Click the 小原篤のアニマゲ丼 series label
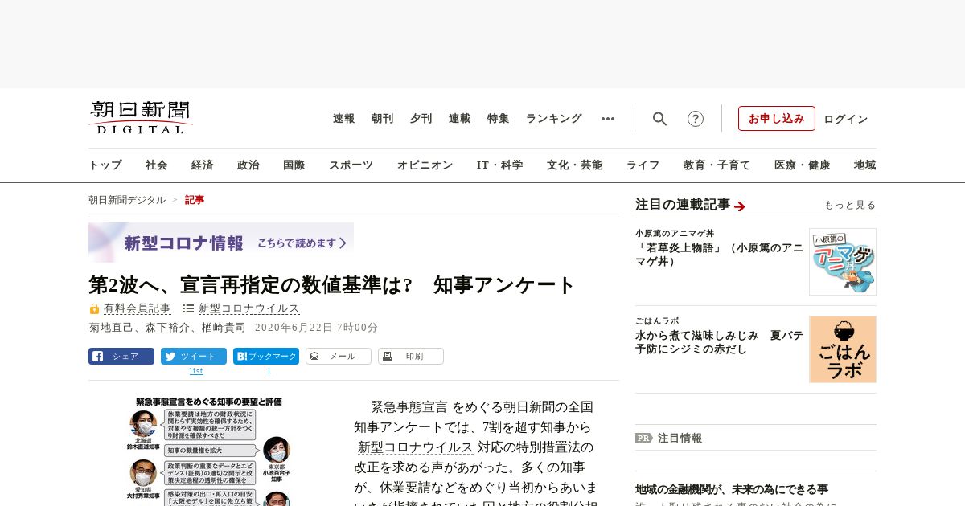 point(675,233)
